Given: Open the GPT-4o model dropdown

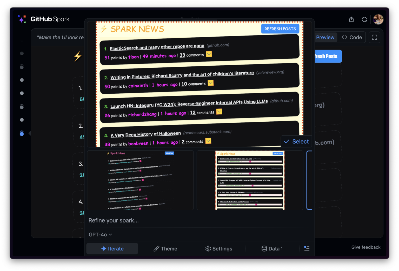Looking at the screenshot, I should click(x=100, y=234).
